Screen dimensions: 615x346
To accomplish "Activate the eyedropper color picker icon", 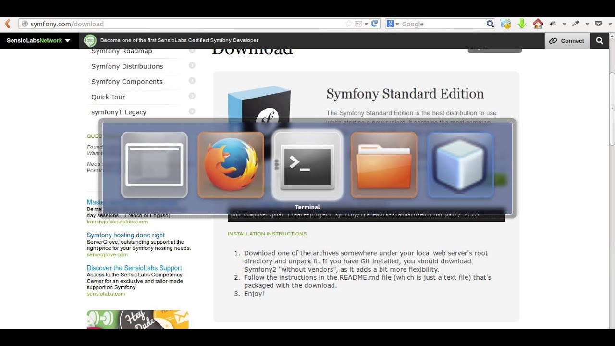I will tap(576, 24).
